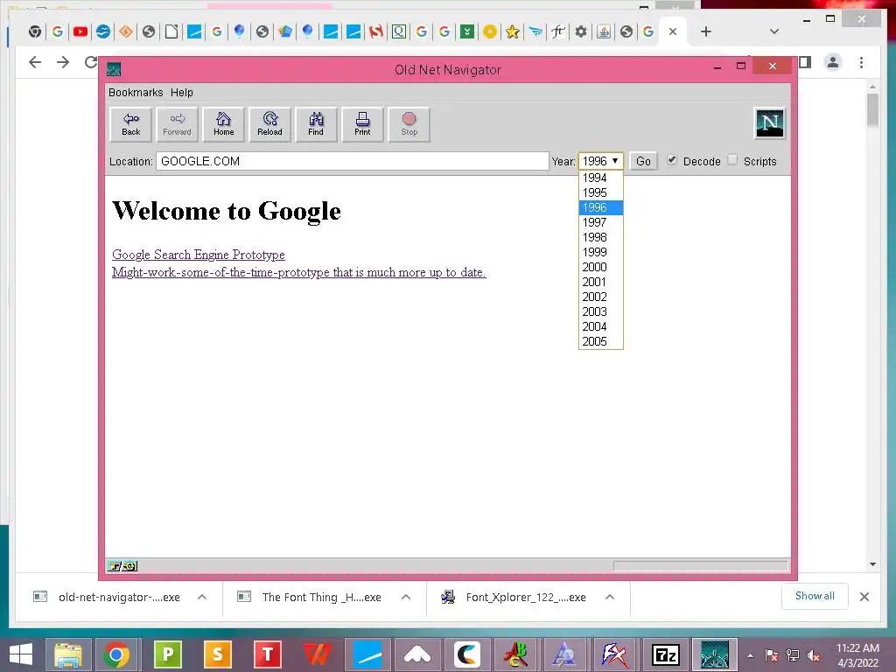Screen dimensions: 896x672
Task: Choose 2004 in the year list
Action: coord(600,326)
